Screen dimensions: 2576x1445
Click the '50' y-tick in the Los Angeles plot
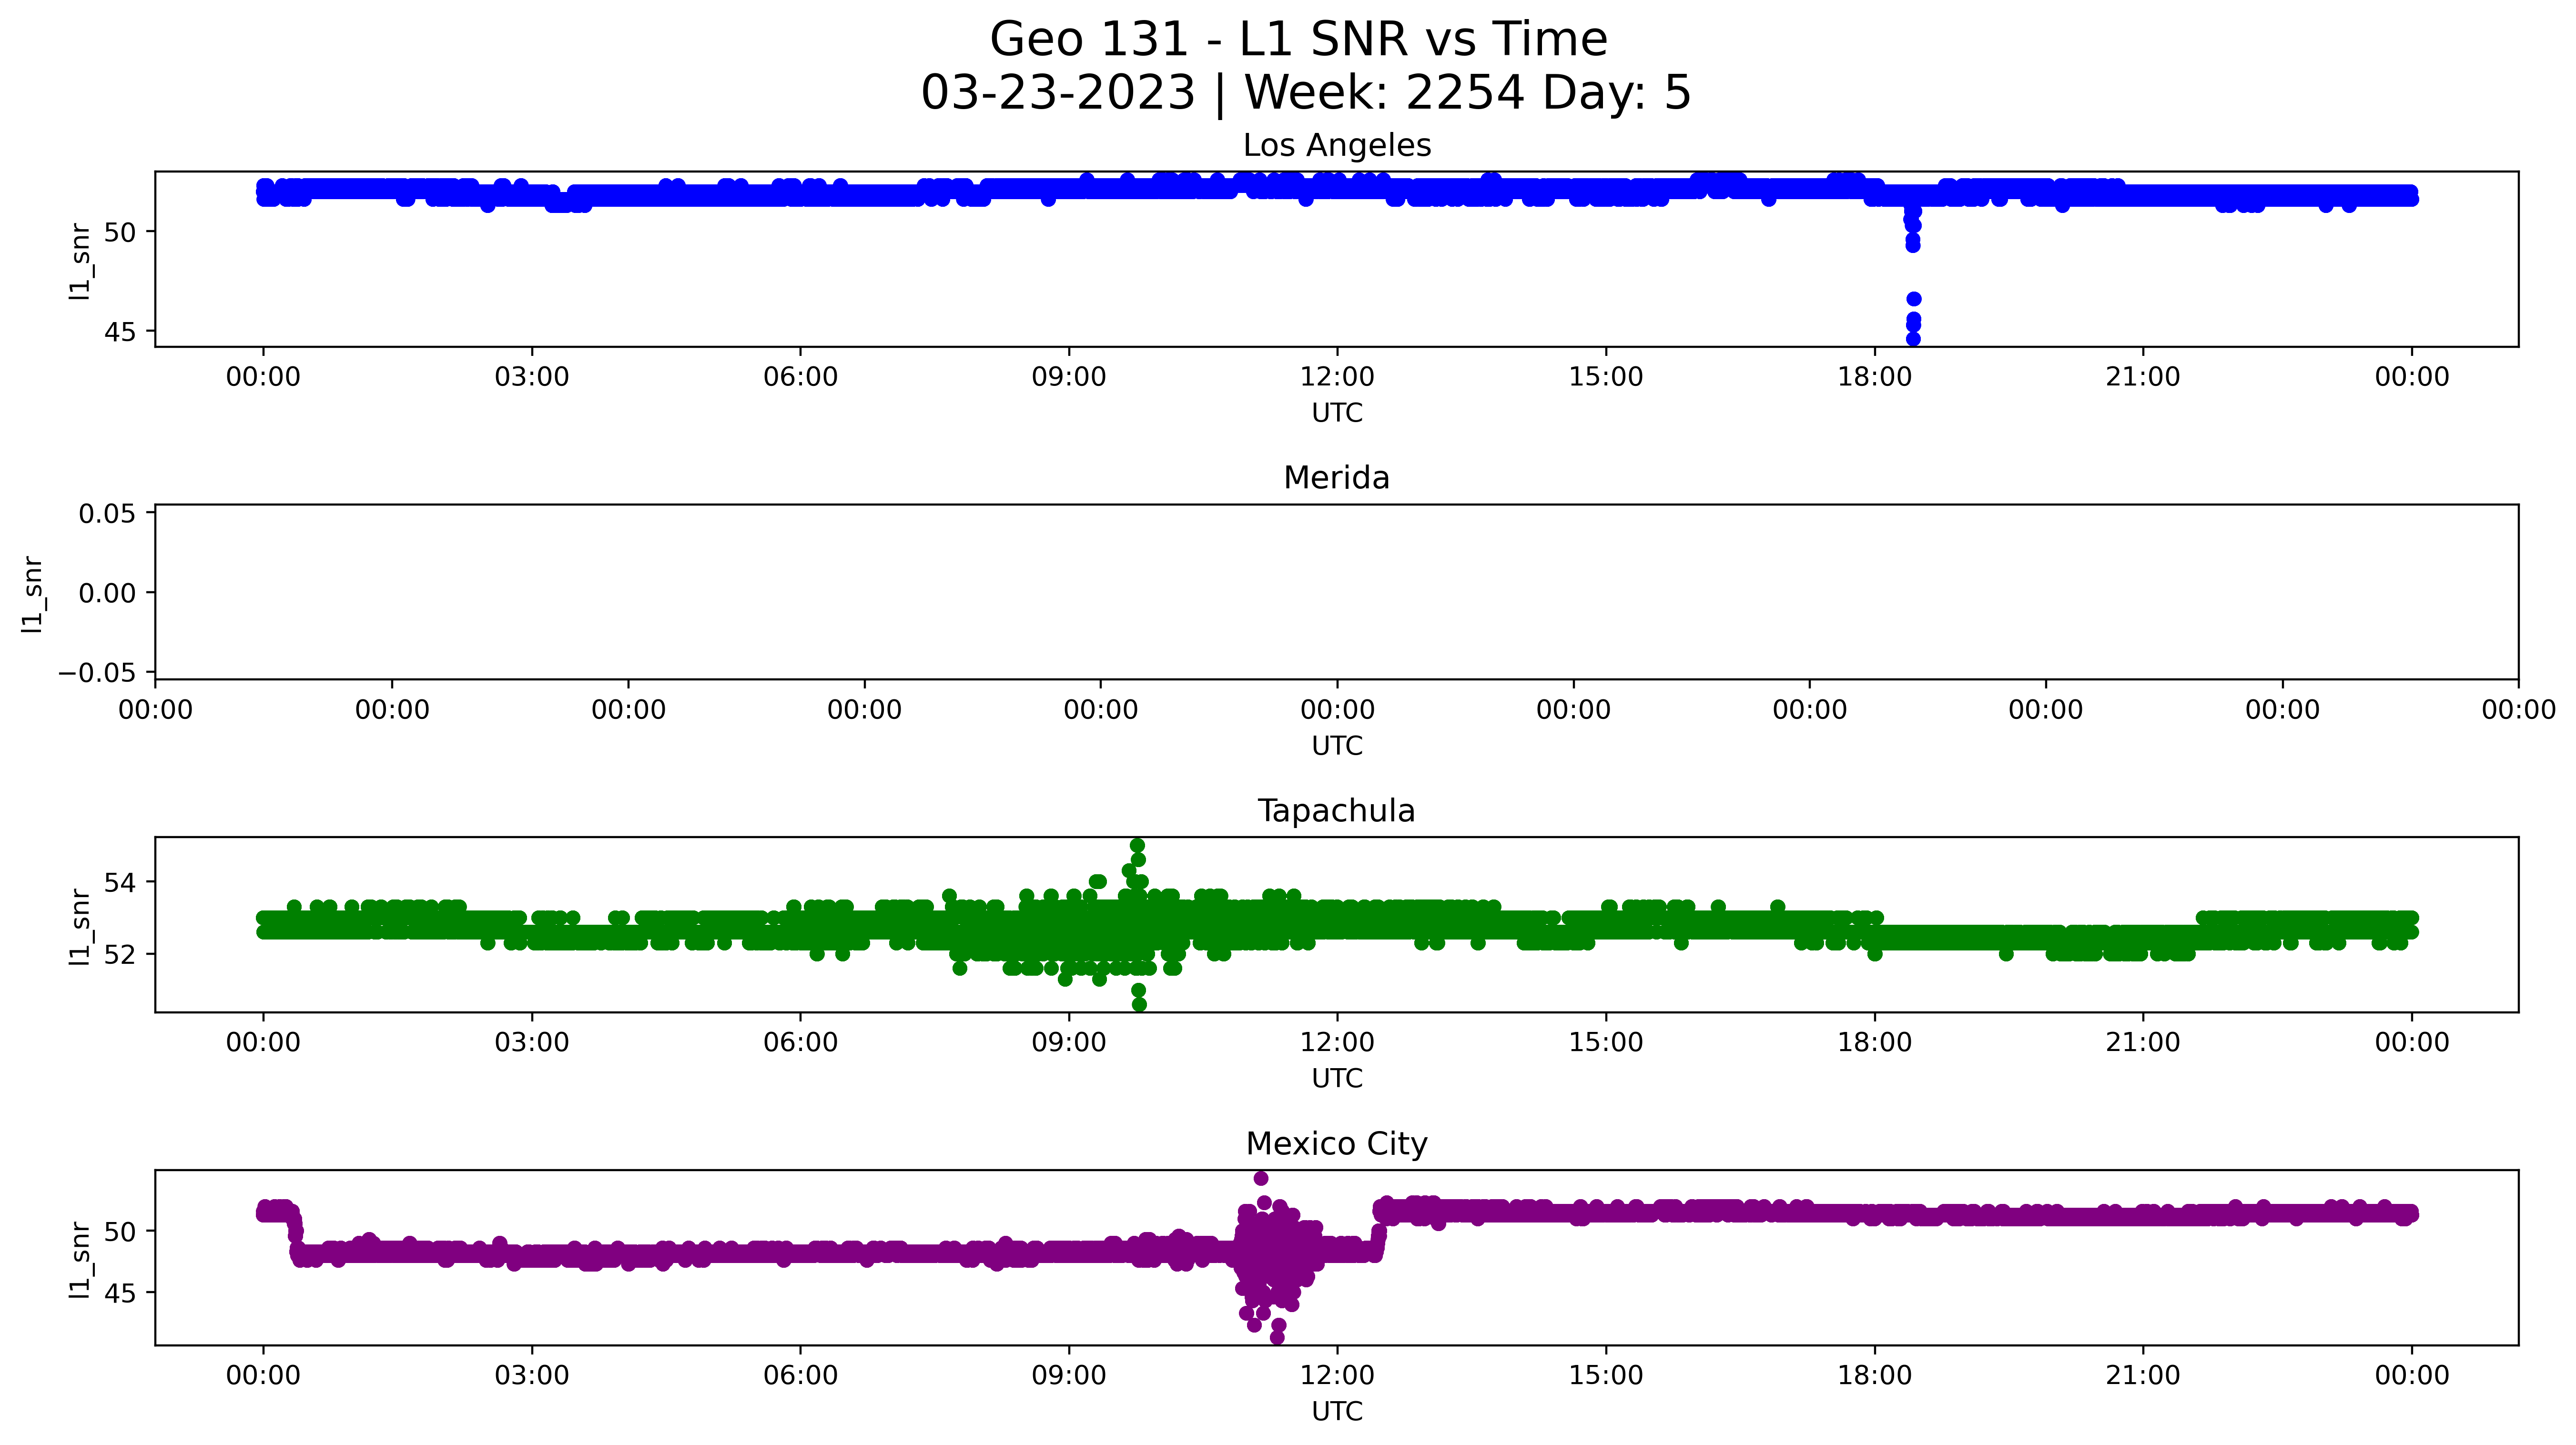point(119,232)
